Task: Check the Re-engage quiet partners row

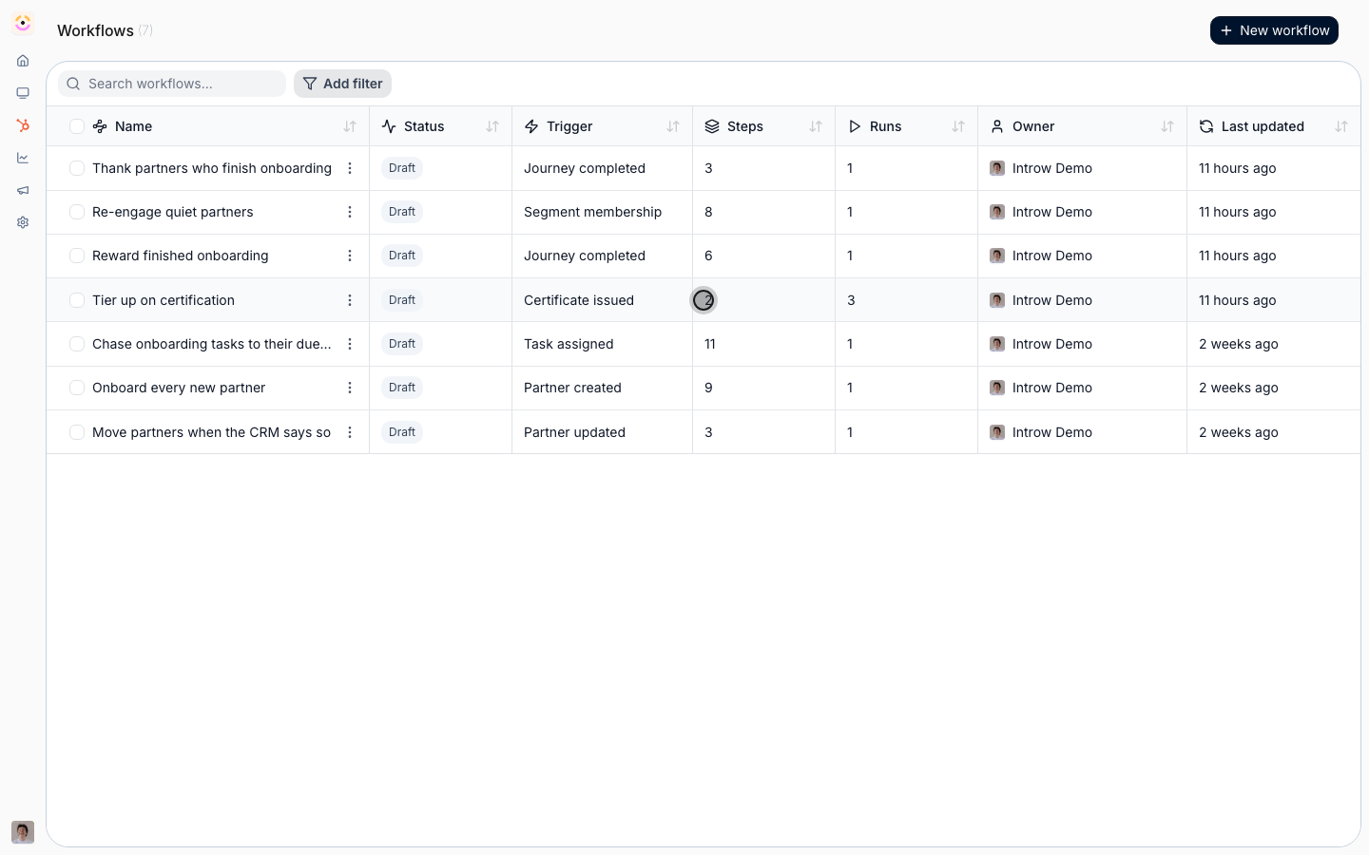Action: [77, 212]
